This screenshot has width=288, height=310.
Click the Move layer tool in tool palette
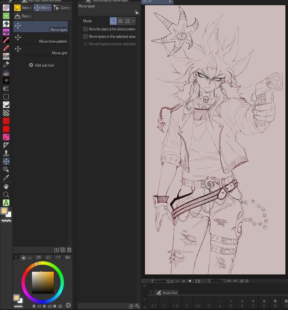pos(6,161)
